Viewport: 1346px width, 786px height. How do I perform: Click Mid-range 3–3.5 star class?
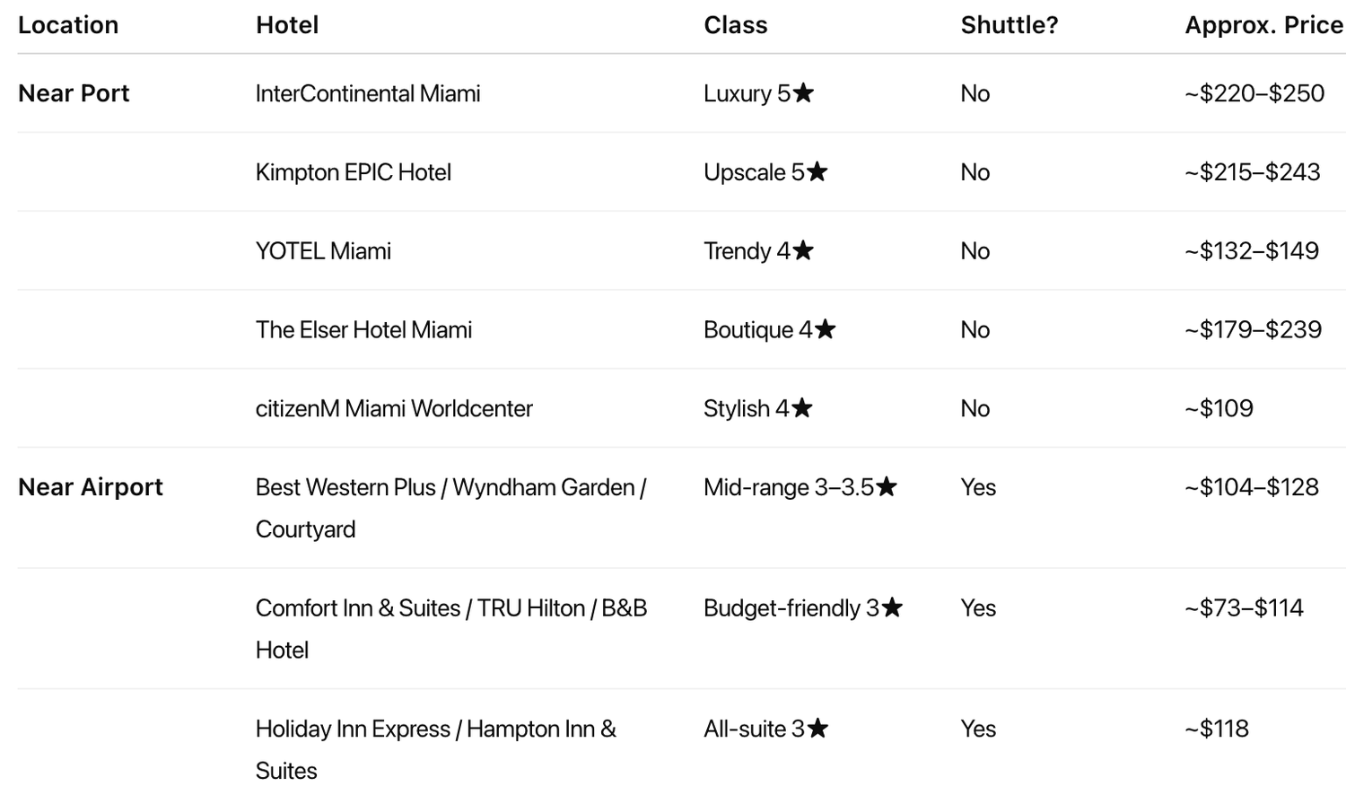(800, 487)
